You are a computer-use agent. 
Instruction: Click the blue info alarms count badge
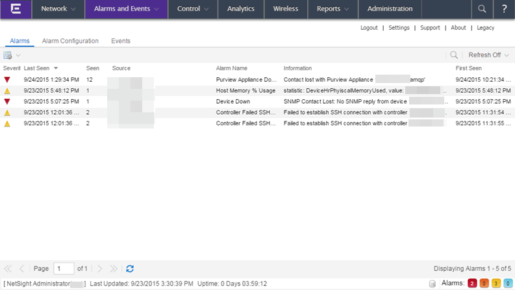pyautogui.click(x=508, y=284)
